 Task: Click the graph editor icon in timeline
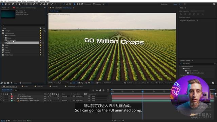point(108,90)
